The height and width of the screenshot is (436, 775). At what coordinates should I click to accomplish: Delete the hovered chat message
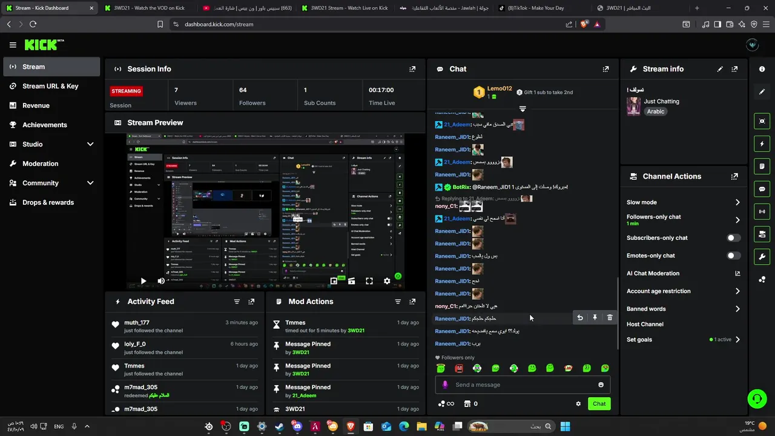[x=610, y=318]
